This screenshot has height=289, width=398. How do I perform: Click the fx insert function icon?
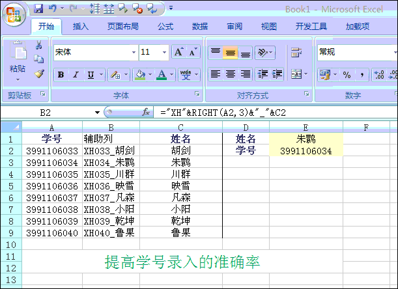146,112
